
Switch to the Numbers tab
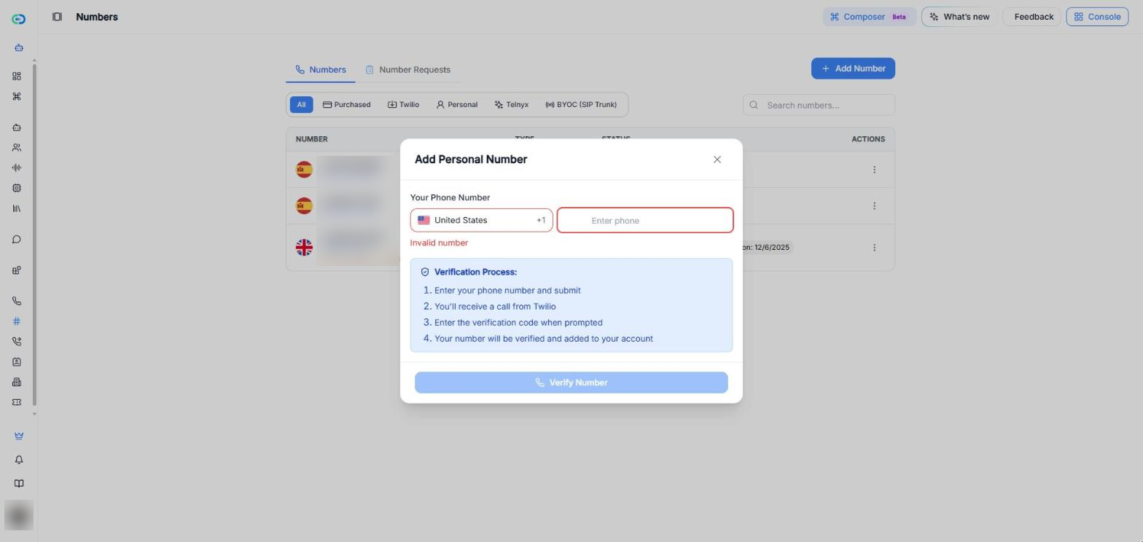point(321,70)
